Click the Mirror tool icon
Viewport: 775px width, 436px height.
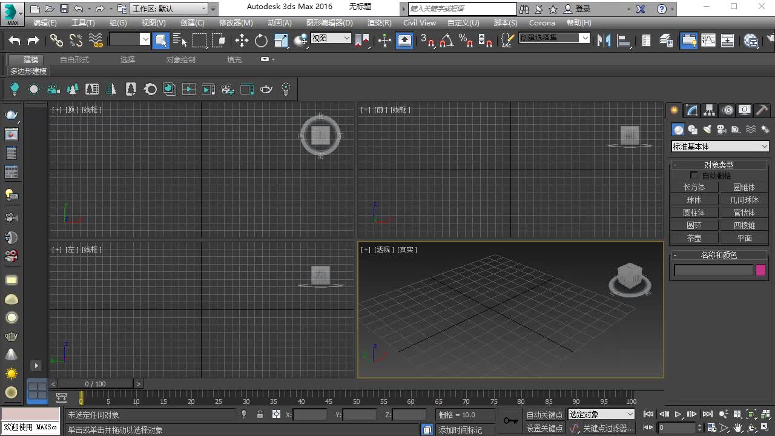pos(604,41)
